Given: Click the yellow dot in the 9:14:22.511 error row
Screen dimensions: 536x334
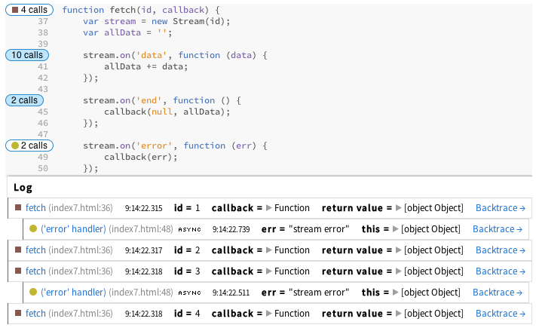Looking at the screenshot, I should click(x=33, y=293).
